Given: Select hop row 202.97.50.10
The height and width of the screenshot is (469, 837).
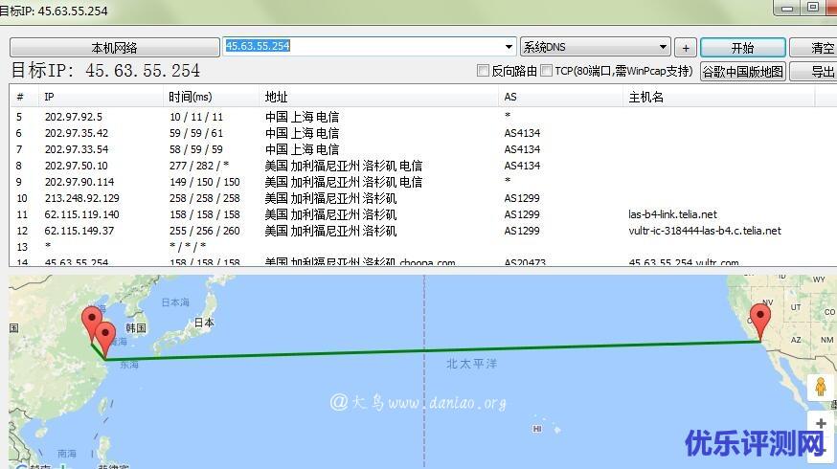Looking at the screenshot, I should point(421,166).
